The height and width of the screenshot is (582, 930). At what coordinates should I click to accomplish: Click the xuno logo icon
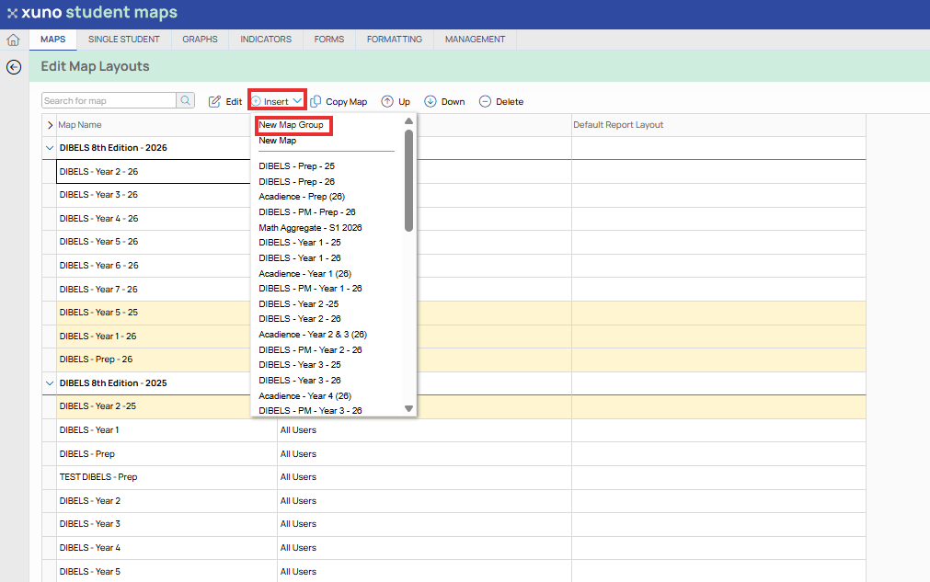[12, 13]
